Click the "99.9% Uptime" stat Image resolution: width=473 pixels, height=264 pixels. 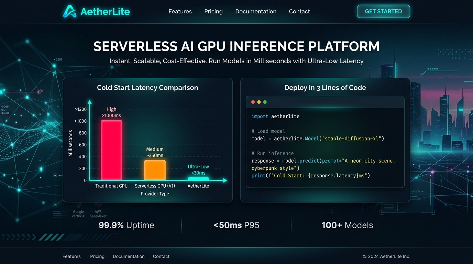(x=126, y=225)
